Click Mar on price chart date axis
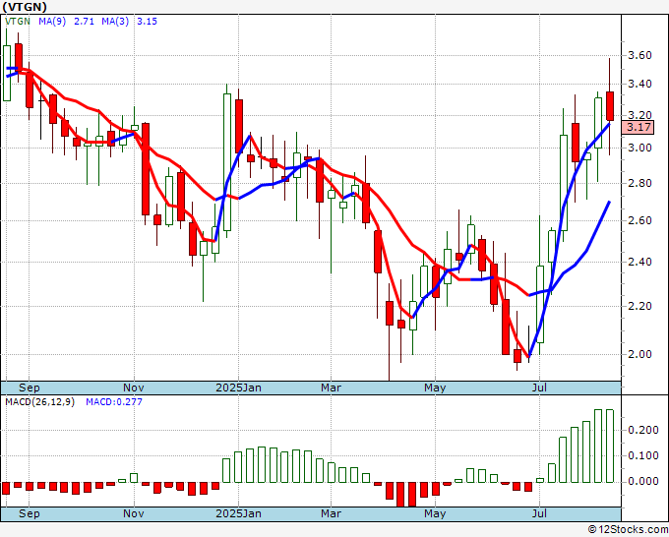Screen dimensions: 669x537 [332, 388]
